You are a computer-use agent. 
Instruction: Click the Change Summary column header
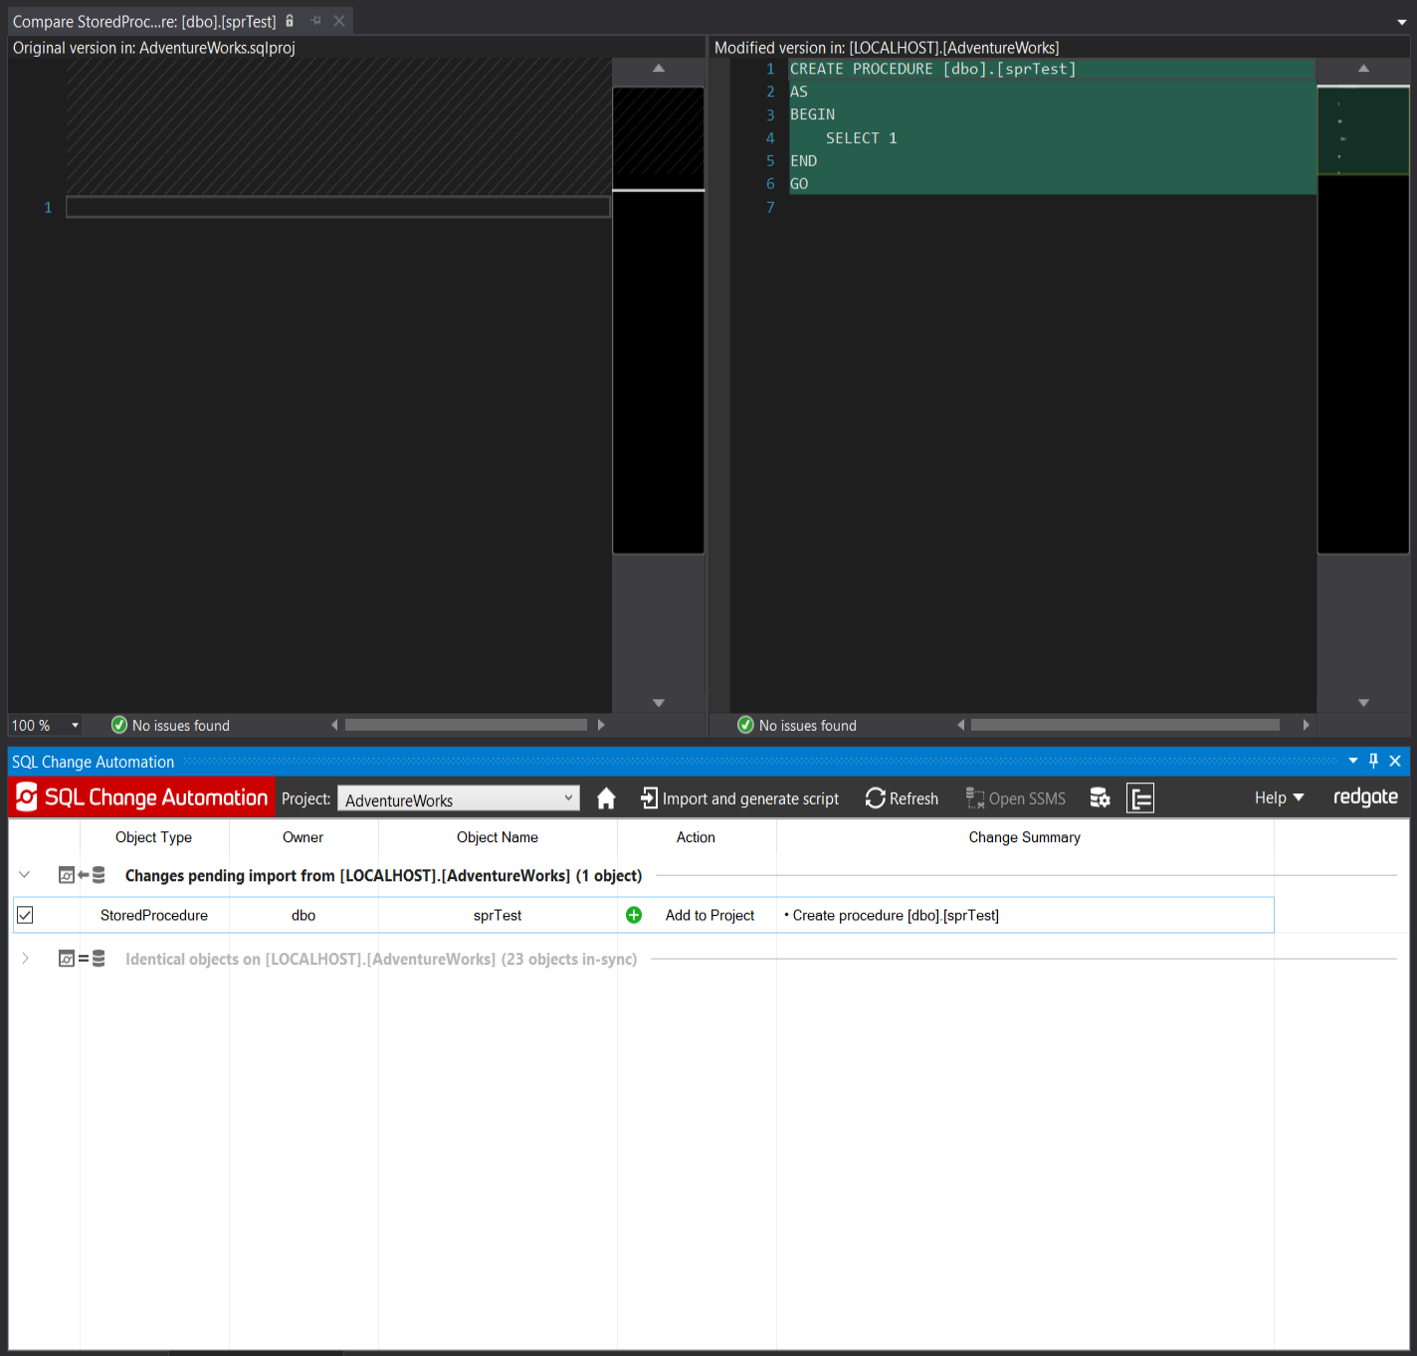(1024, 837)
